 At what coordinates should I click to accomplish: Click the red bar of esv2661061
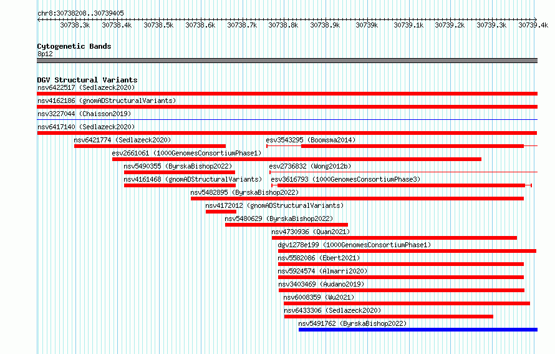pyautogui.click(x=297, y=159)
